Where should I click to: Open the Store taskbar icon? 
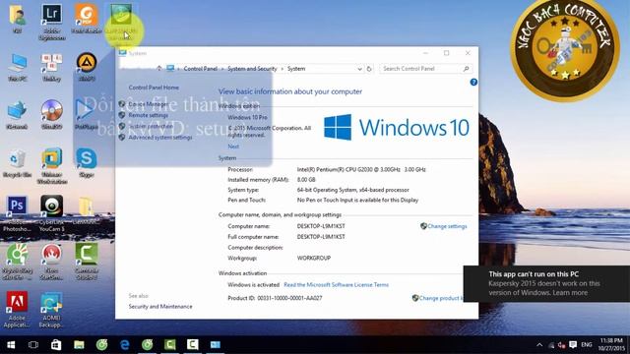56,345
